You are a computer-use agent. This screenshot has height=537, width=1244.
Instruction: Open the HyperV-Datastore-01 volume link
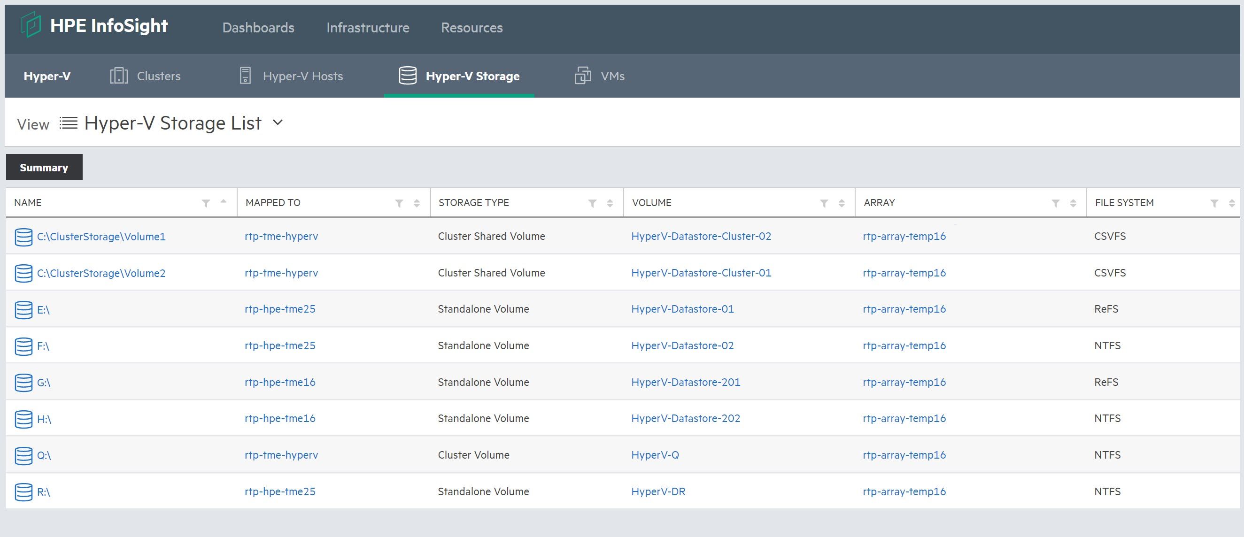tap(682, 309)
